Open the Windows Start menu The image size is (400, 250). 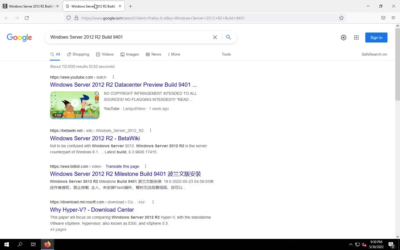click(x=7, y=244)
